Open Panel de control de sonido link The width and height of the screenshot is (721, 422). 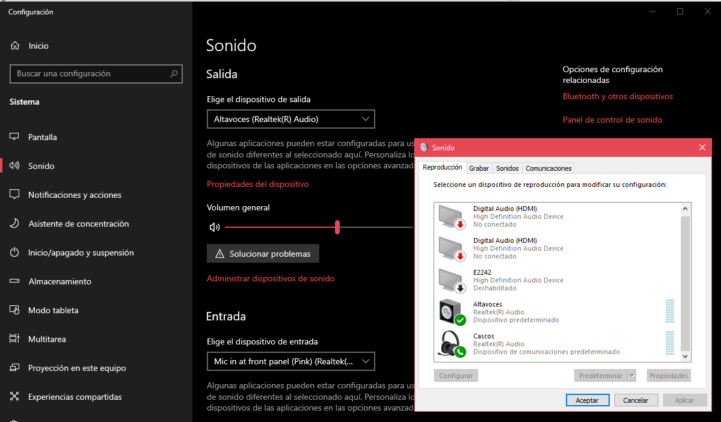tap(613, 120)
